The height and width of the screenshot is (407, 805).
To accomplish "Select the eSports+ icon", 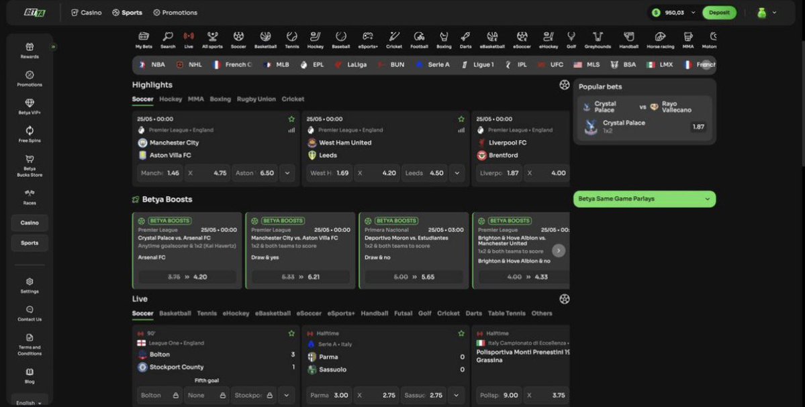I will coord(368,40).
